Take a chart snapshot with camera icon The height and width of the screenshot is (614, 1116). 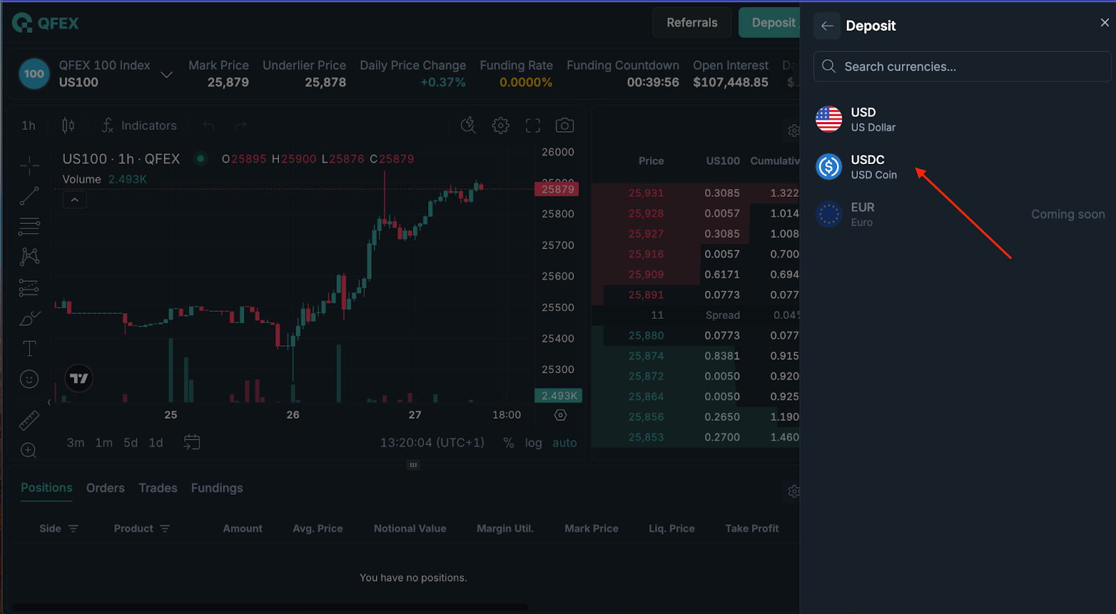pyautogui.click(x=564, y=126)
